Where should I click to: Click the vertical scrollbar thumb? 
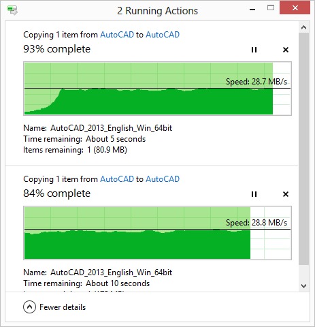coord(303,149)
